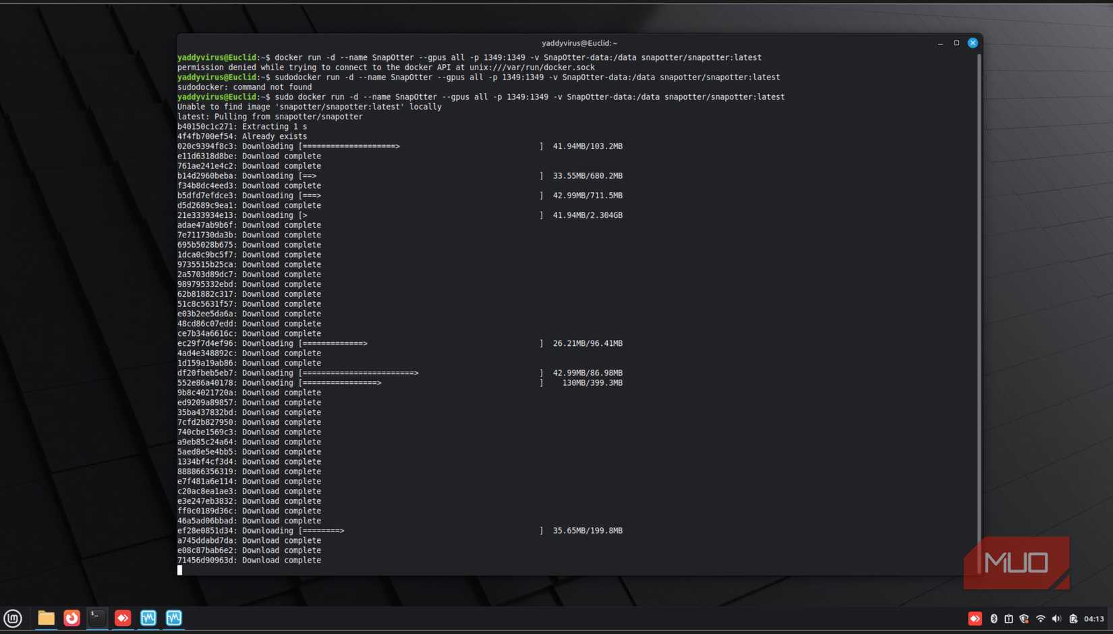Click the AnyDesk icon in the system tray
1113x634 pixels.
coord(975,618)
